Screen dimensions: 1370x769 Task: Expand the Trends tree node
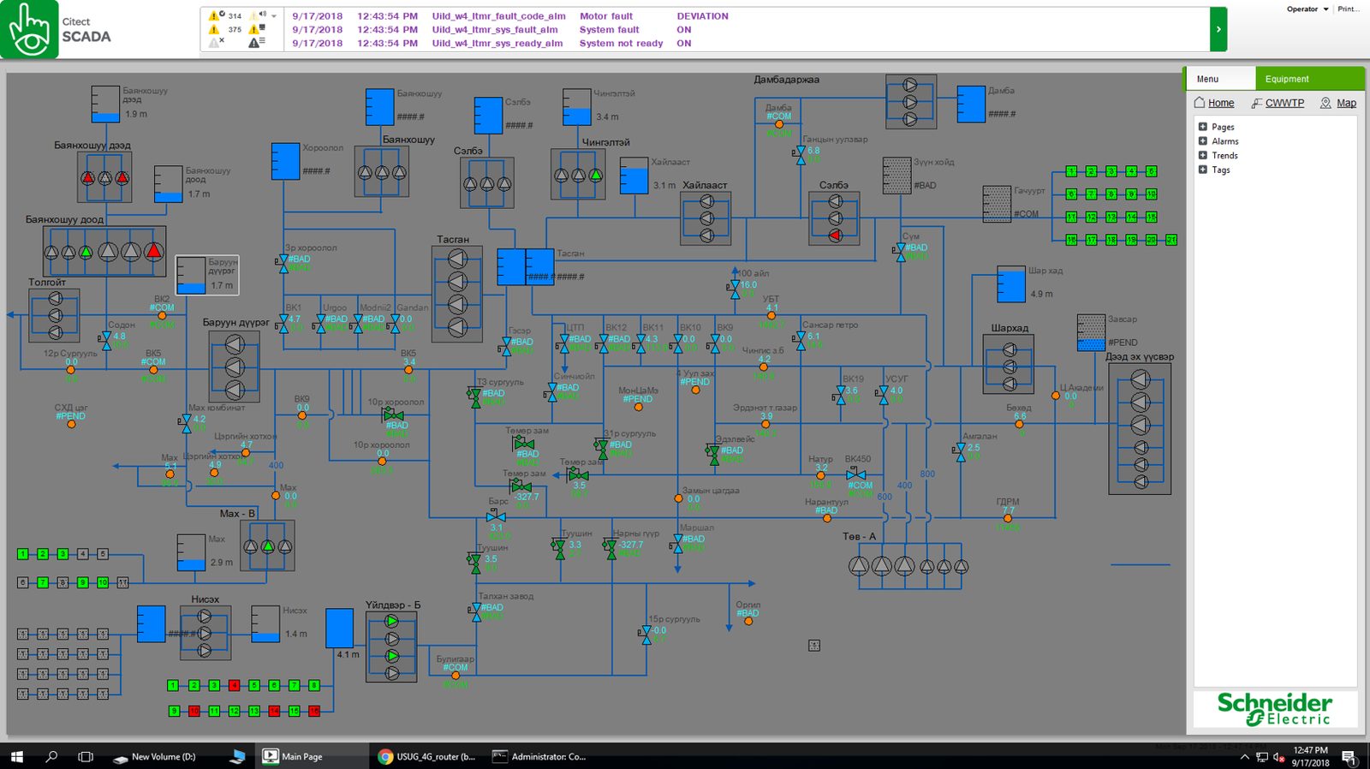1202,155
